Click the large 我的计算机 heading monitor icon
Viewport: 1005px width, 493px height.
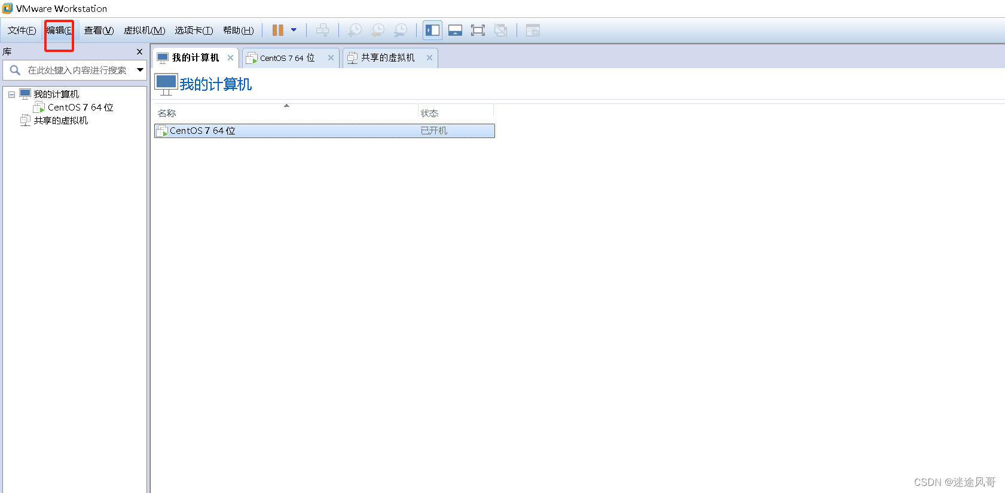[166, 84]
